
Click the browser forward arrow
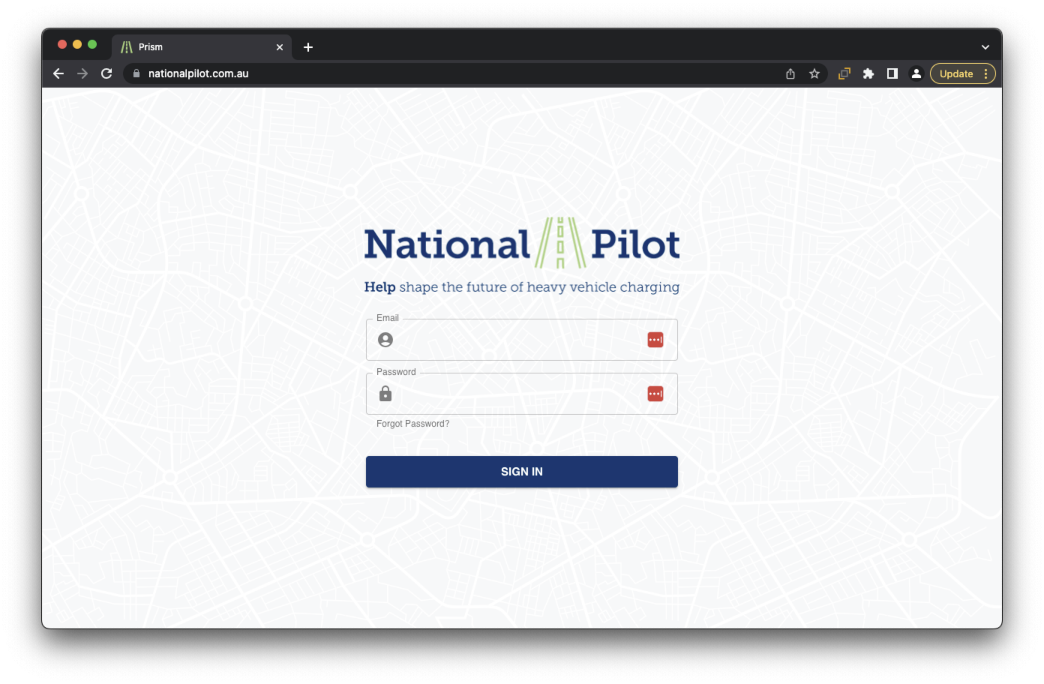pyautogui.click(x=82, y=74)
